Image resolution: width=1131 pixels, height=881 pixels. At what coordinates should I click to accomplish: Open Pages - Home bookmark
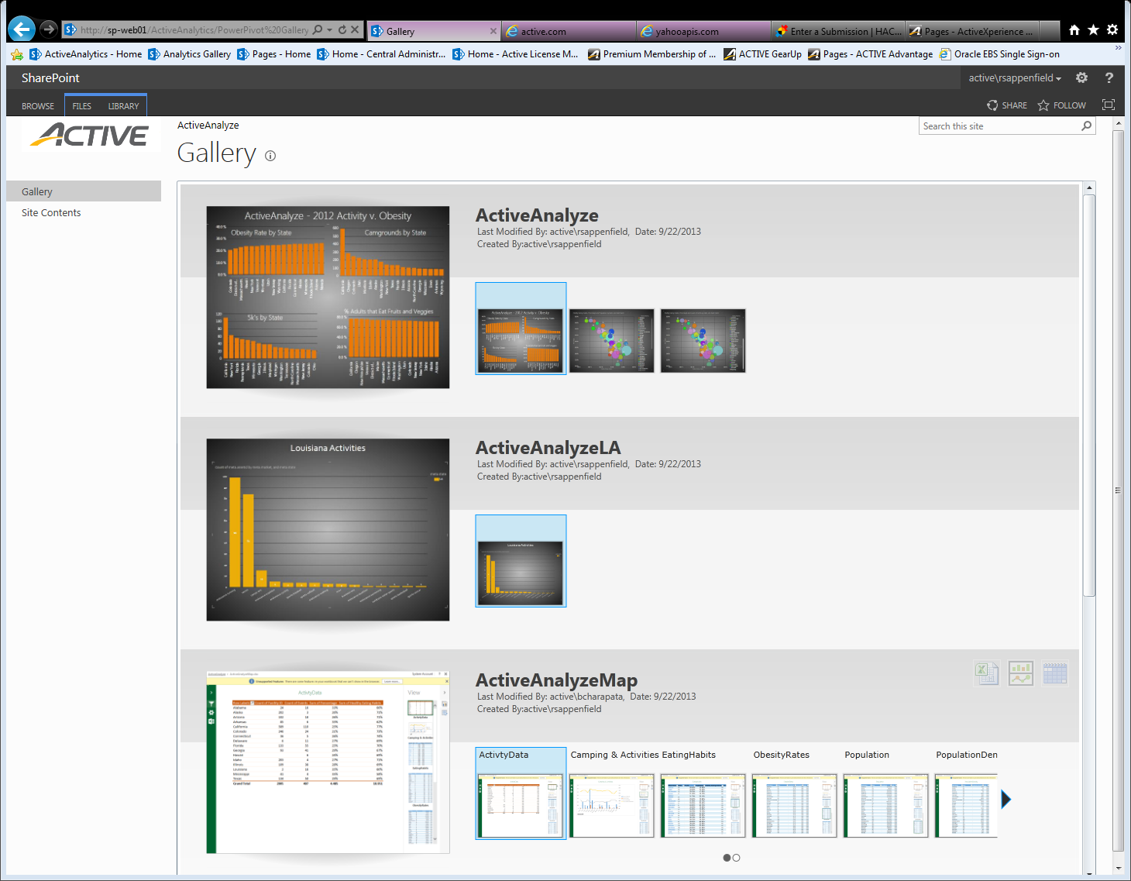coord(274,54)
